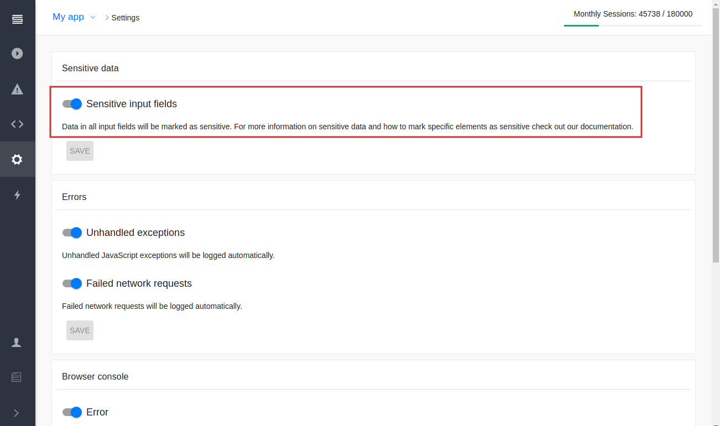
Task: Click the 'Sensitive data' section heading
Action: click(x=90, y=68)
